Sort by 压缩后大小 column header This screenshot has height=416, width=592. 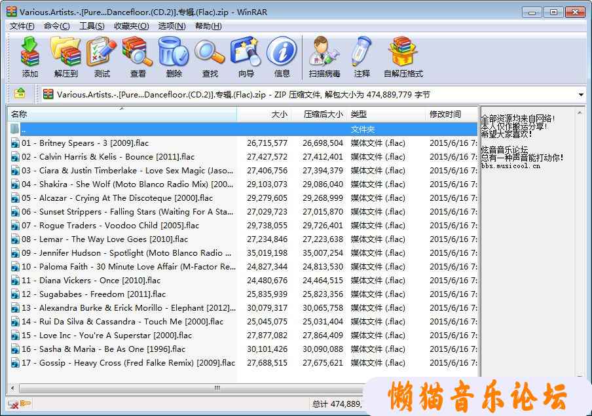[x=318, y=114]
